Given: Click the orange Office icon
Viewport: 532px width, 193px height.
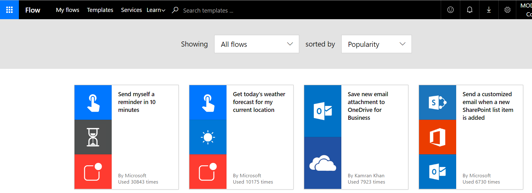Looking at the screenshot, I should (x=438, y=137).
